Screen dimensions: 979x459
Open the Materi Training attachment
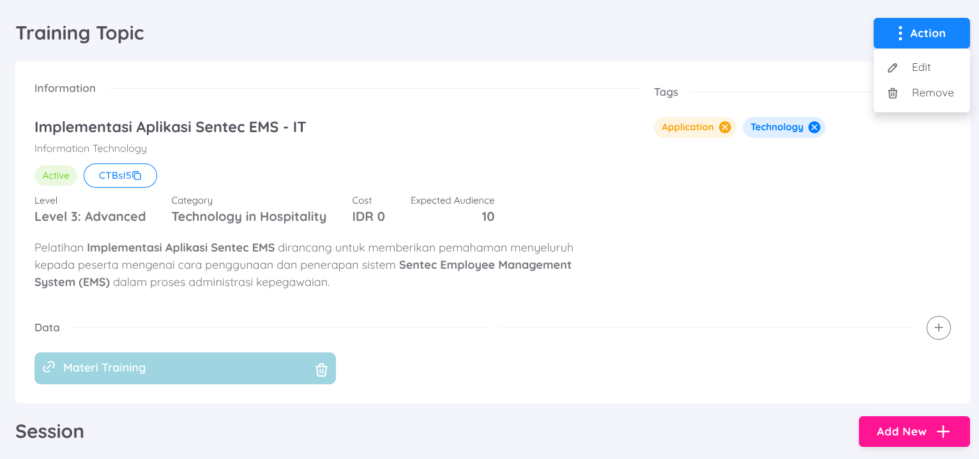click(105, 368)
